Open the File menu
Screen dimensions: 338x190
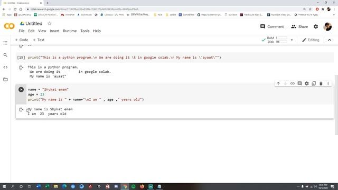tap(22, 31)
